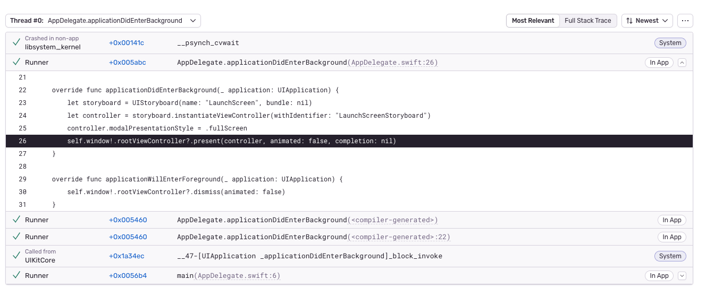Click checkmark icon on UIKitCore frame
706x297 pixels.
click(16, 256)
